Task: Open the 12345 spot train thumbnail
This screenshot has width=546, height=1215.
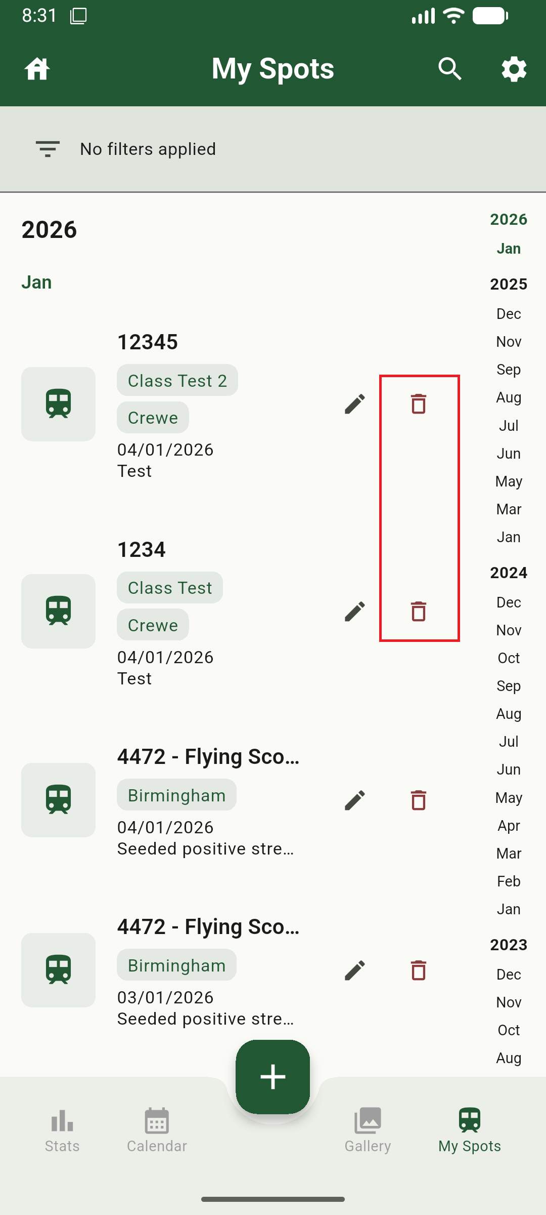Action: tap(59, 404)
